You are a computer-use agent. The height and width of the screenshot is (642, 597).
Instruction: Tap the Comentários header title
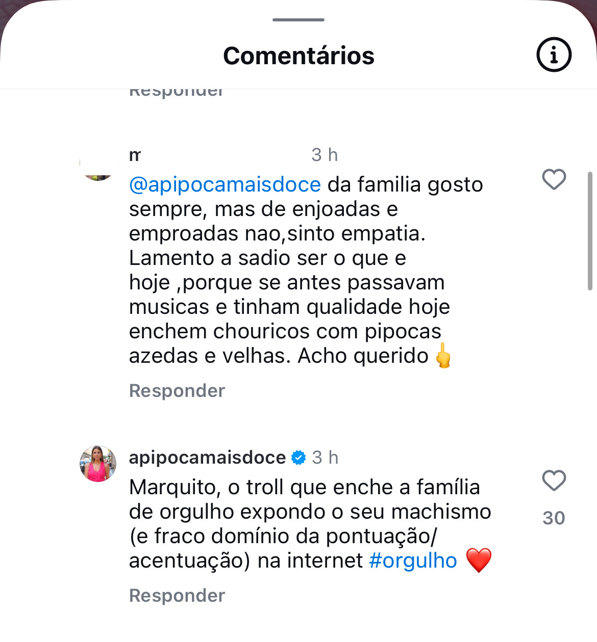[298, 56]
